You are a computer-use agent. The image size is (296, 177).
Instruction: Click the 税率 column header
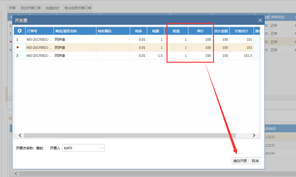pos(138,31)
